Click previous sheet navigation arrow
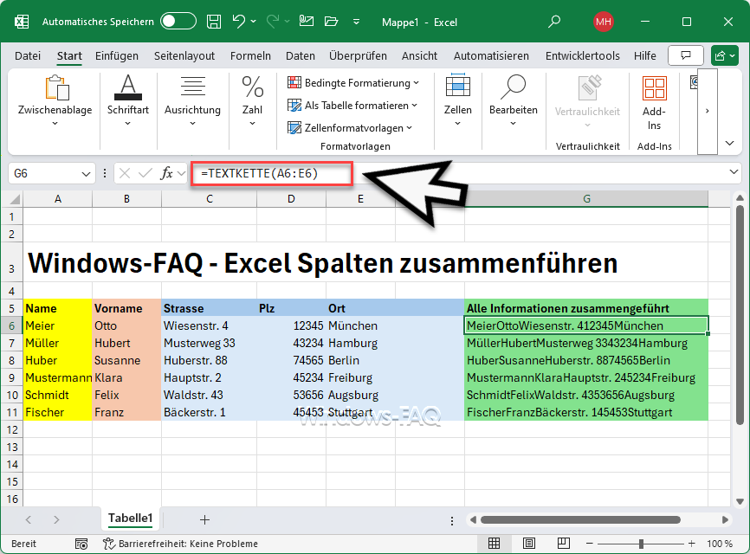 click(x=29, y=519)
